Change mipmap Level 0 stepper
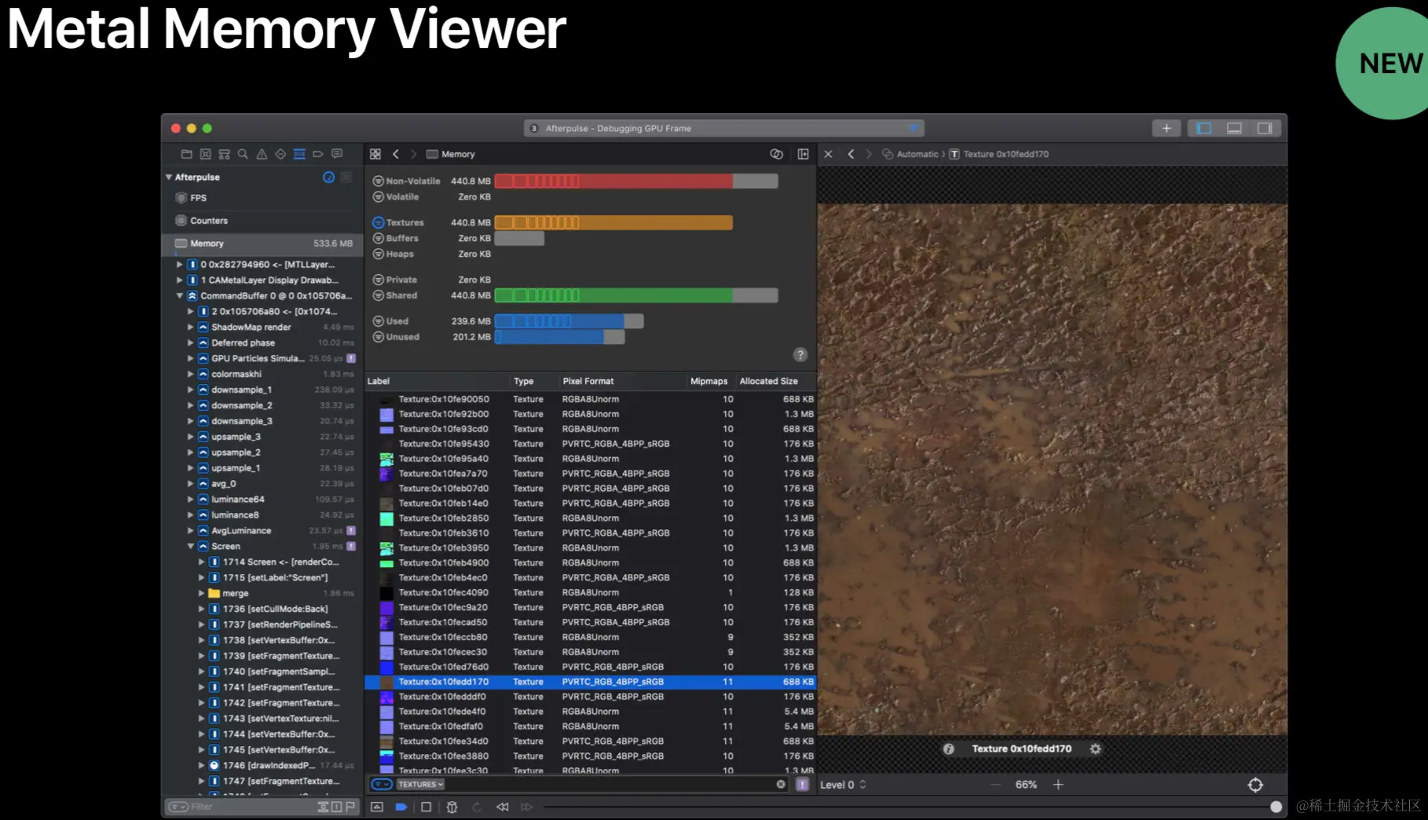Viewport: 1428px width, 820px height. click(862, 785)
